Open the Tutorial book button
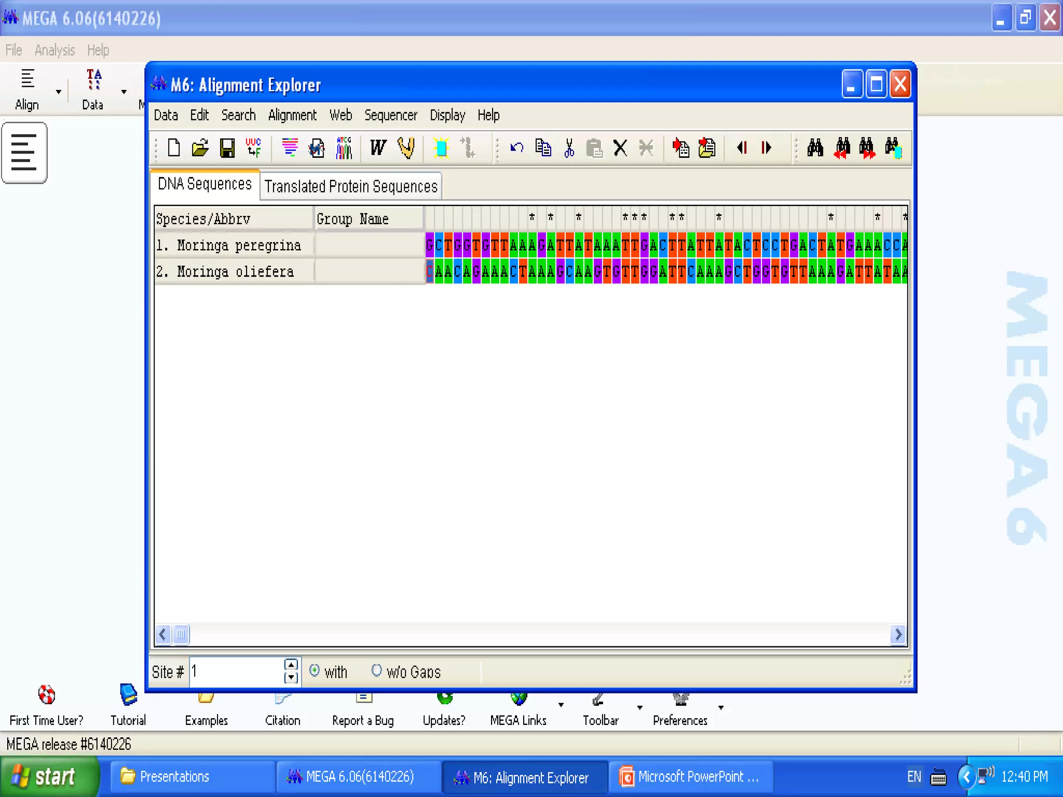 128,706
